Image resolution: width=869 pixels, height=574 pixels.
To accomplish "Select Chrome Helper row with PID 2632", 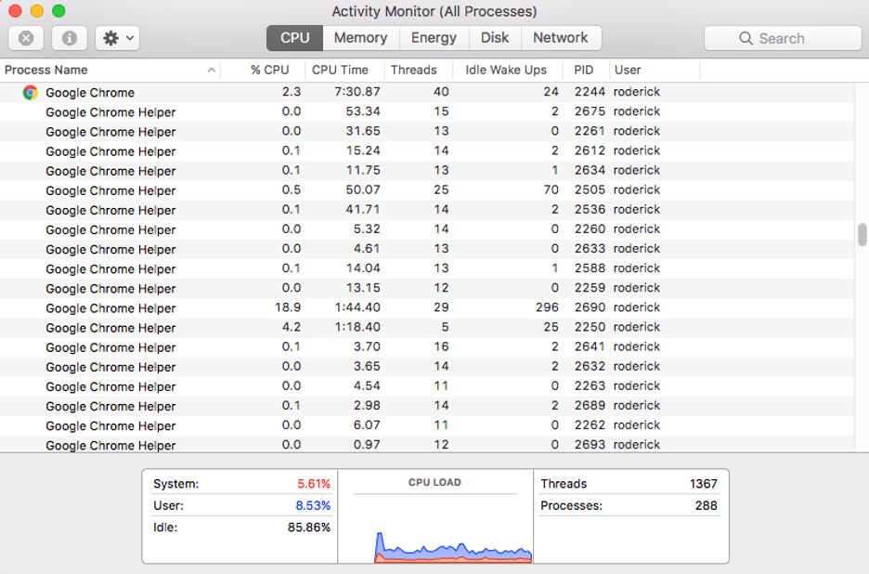I will tap(427, 367).
